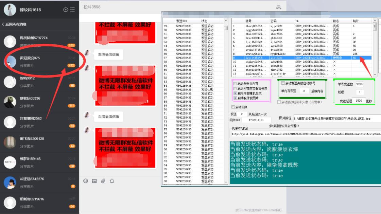The width and height of the screenshot is (381, 214).
Task: Enable 启动发送失败自动换号 checkbox
Action: (283, 83)
